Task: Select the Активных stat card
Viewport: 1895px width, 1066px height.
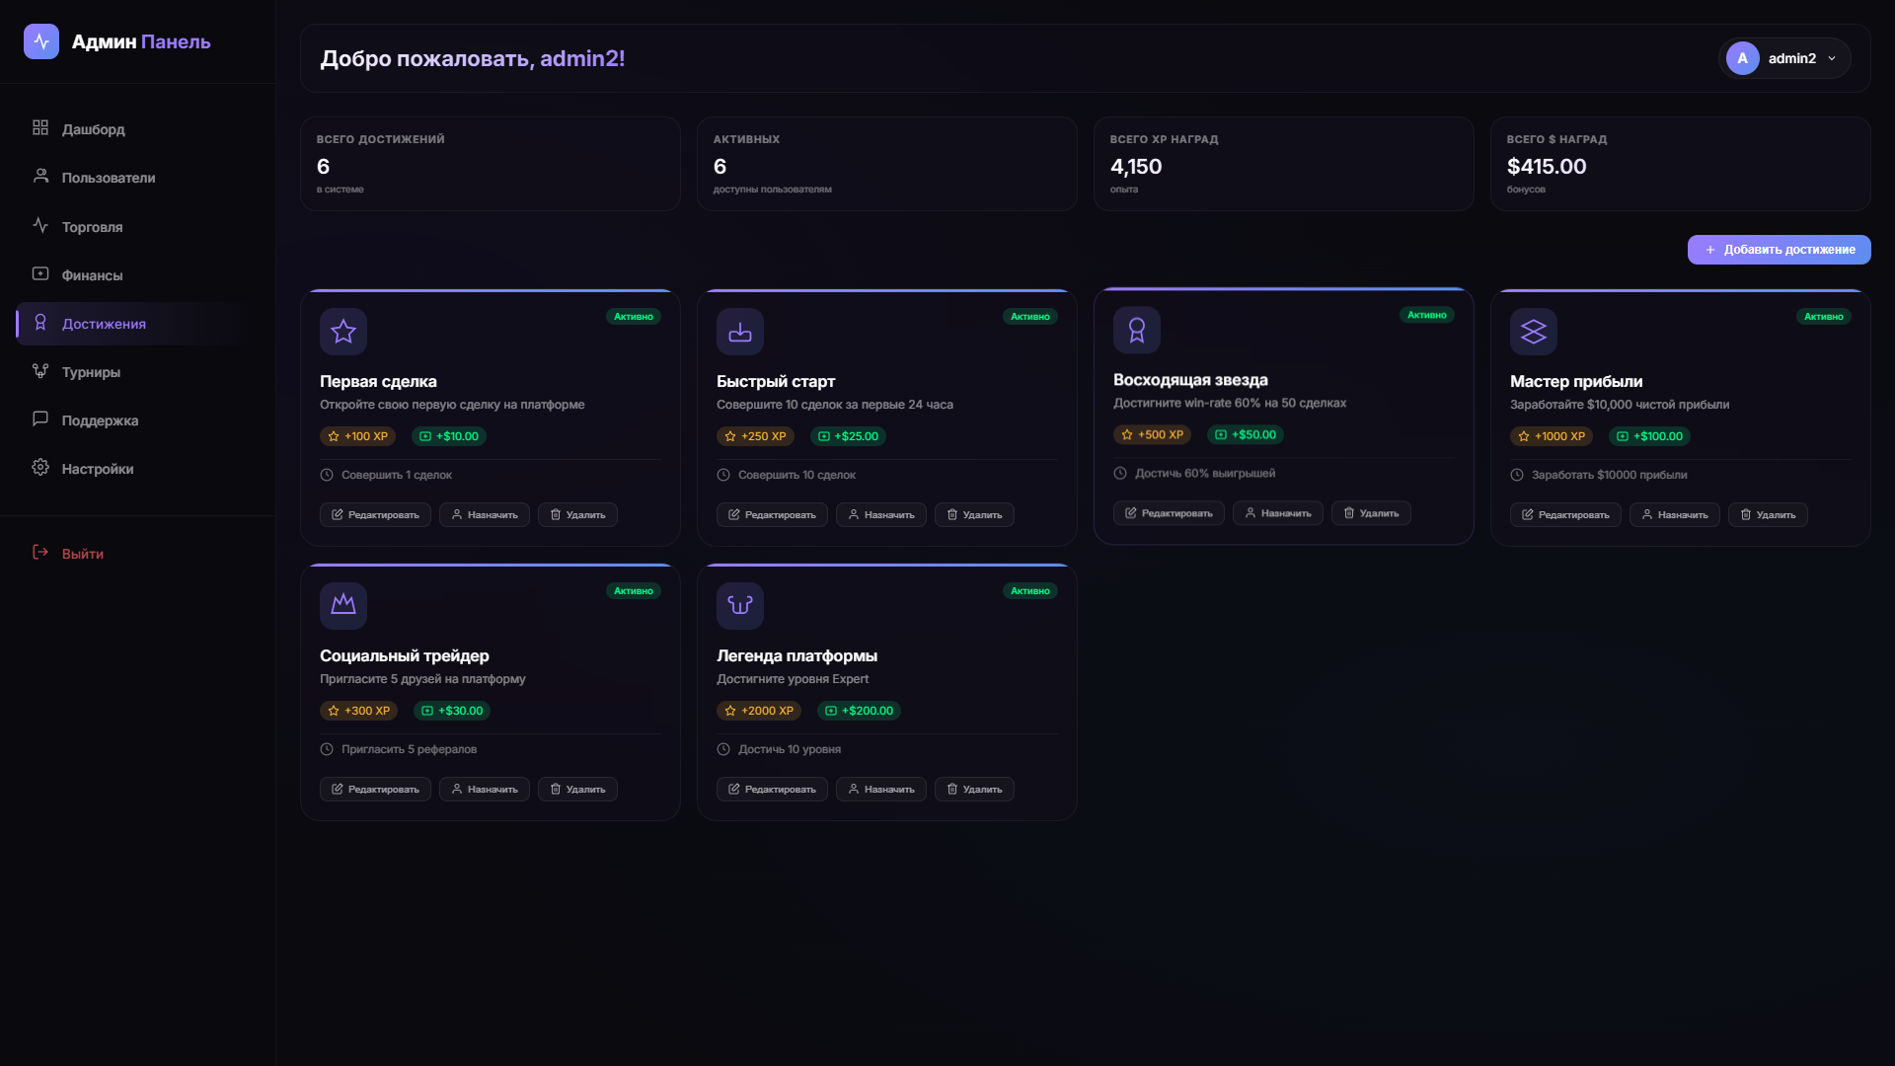Action: pyautogui.click(x=887, y=164)
